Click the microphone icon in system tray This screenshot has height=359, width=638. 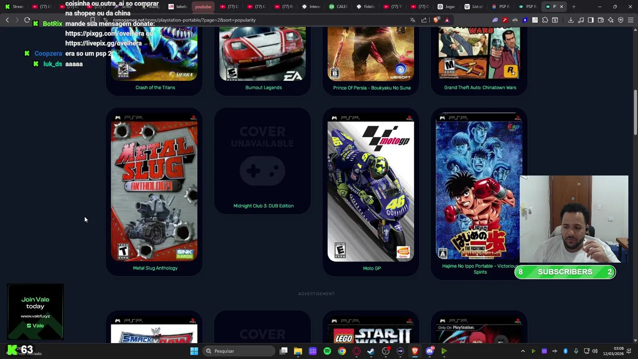click(x=576, y=351)
